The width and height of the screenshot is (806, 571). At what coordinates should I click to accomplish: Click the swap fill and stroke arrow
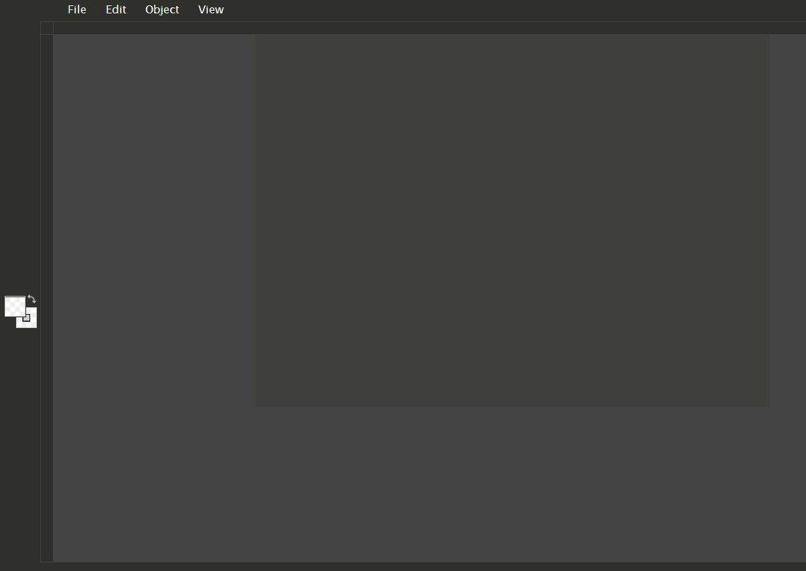click(31, 299)
